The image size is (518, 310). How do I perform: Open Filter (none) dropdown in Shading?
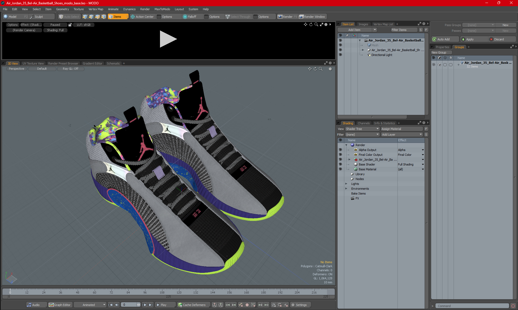point(362,135)
